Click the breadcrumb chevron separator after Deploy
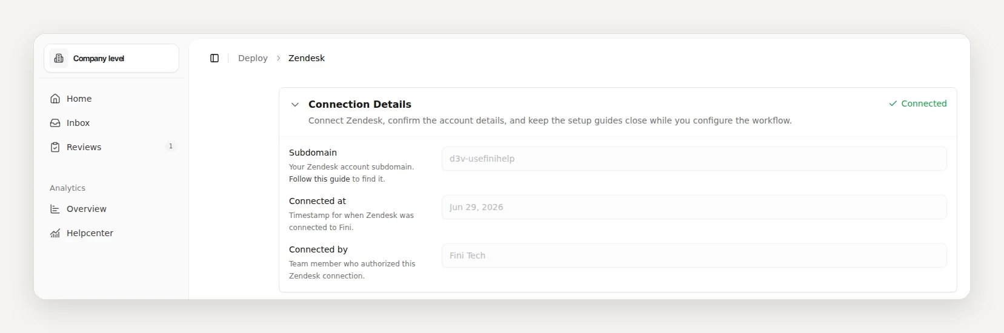Image resolution: width=1004 pixels, height=333 pixels. tap(278, 58)
